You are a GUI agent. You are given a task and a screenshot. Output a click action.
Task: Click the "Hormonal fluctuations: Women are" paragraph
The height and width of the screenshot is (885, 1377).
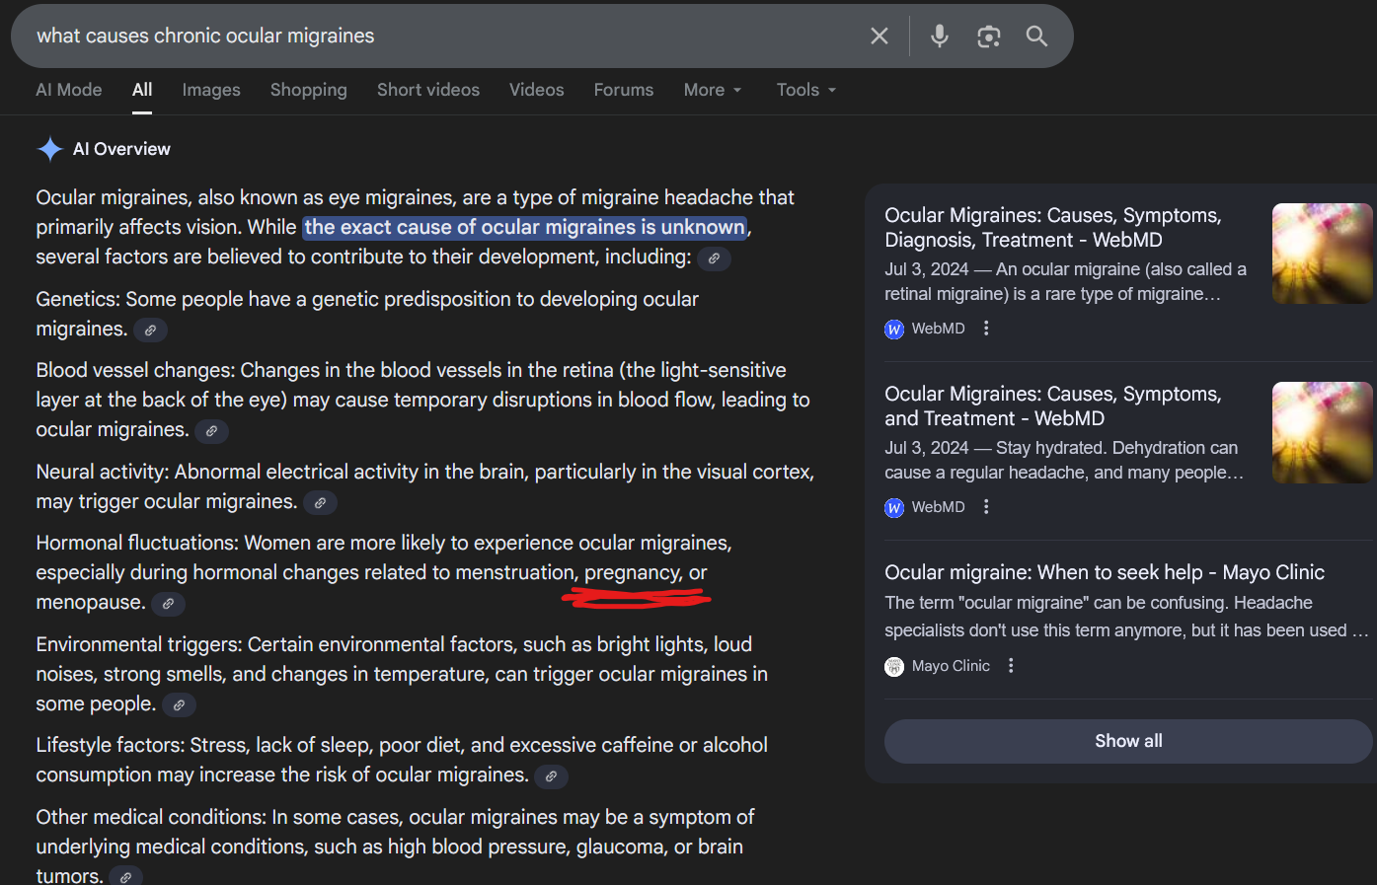384,572
